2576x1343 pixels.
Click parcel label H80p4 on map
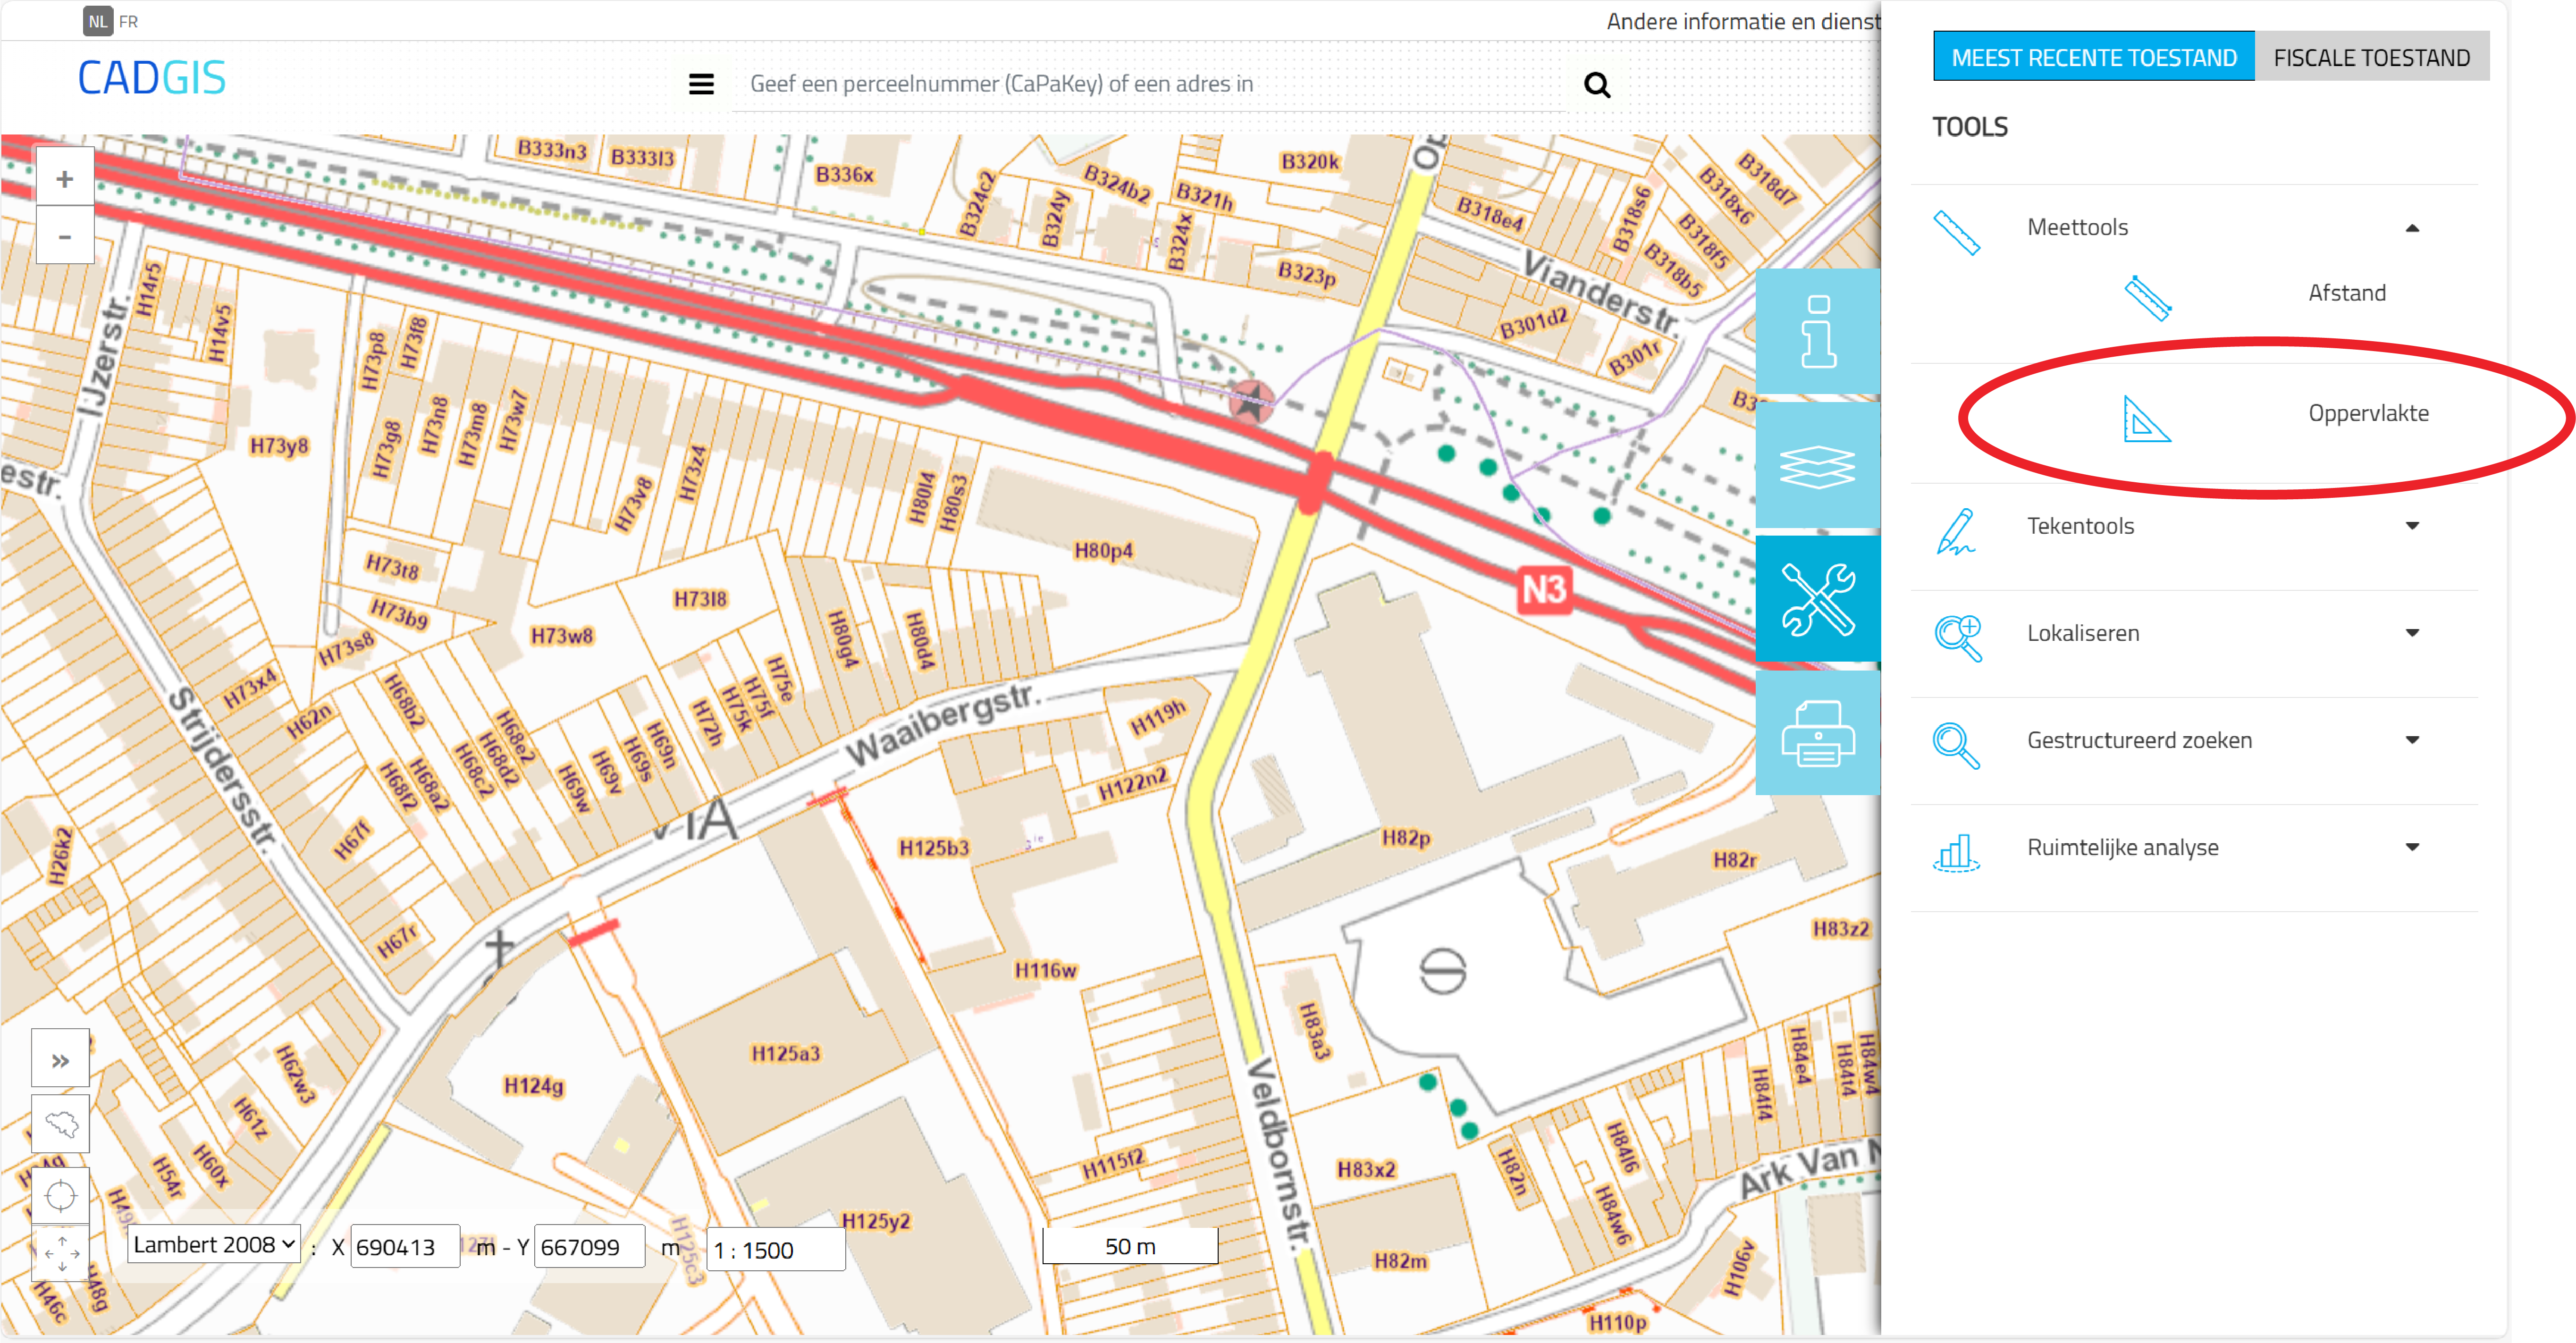[x=1103, y=550]
